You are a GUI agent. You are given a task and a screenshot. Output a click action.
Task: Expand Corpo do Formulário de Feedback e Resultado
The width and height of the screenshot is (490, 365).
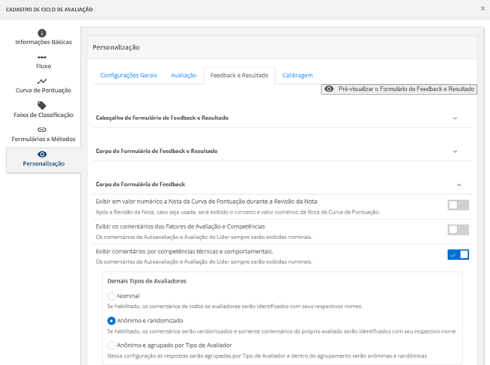point(456,151)
